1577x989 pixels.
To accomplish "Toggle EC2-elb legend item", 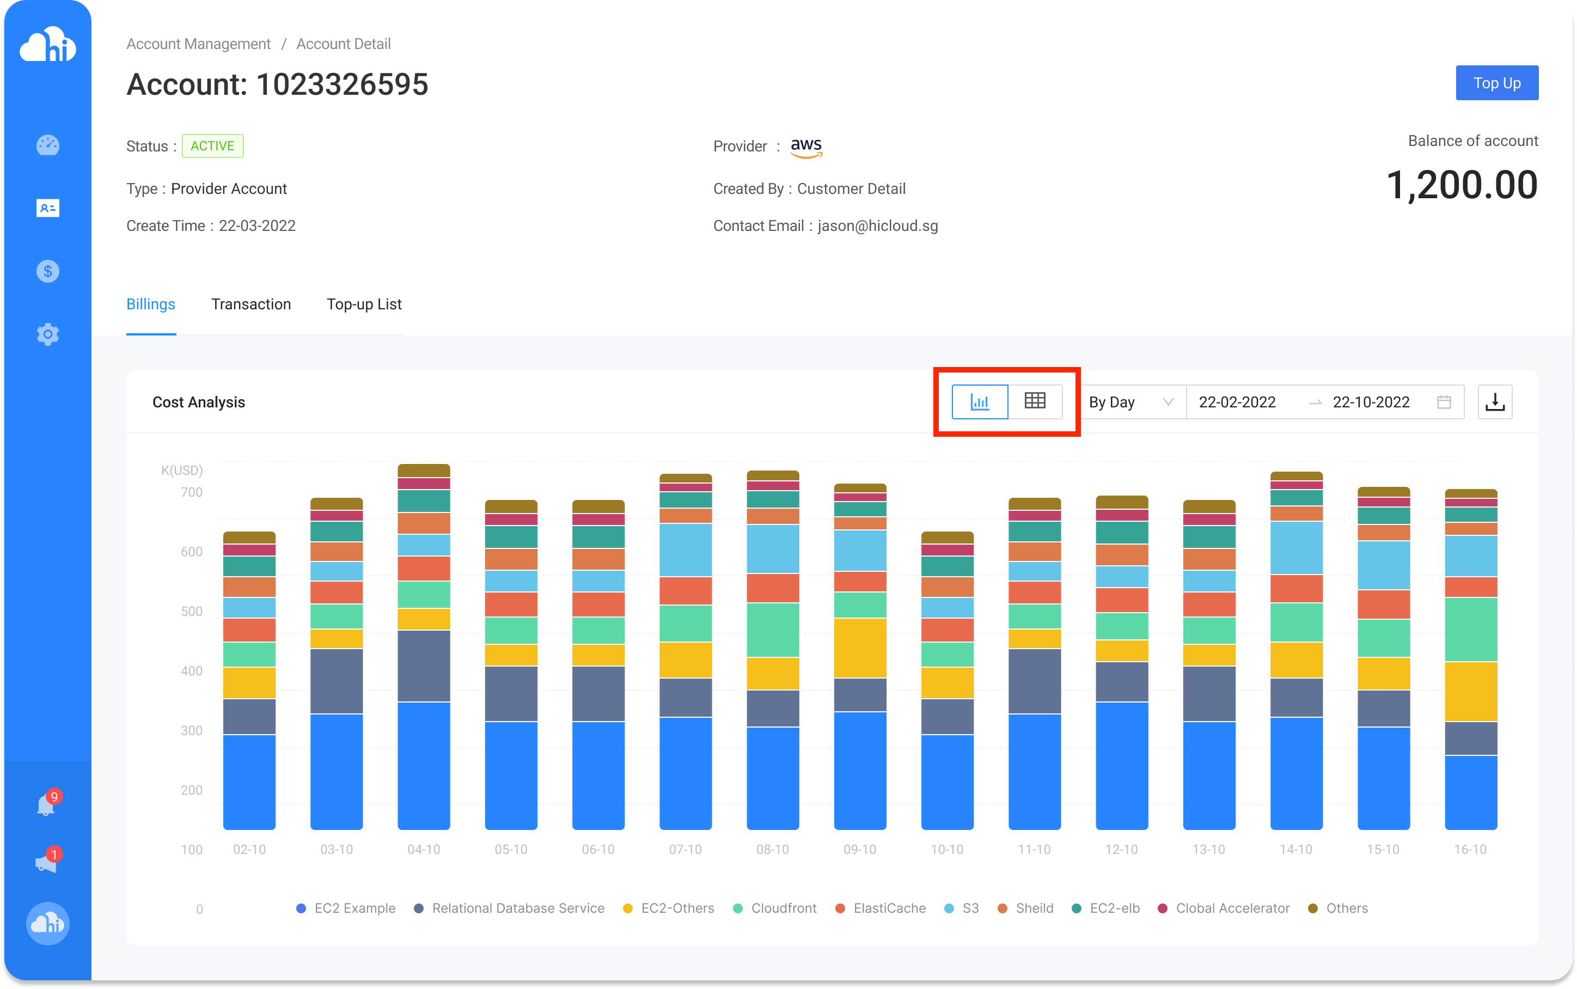I will (1107, 908).
